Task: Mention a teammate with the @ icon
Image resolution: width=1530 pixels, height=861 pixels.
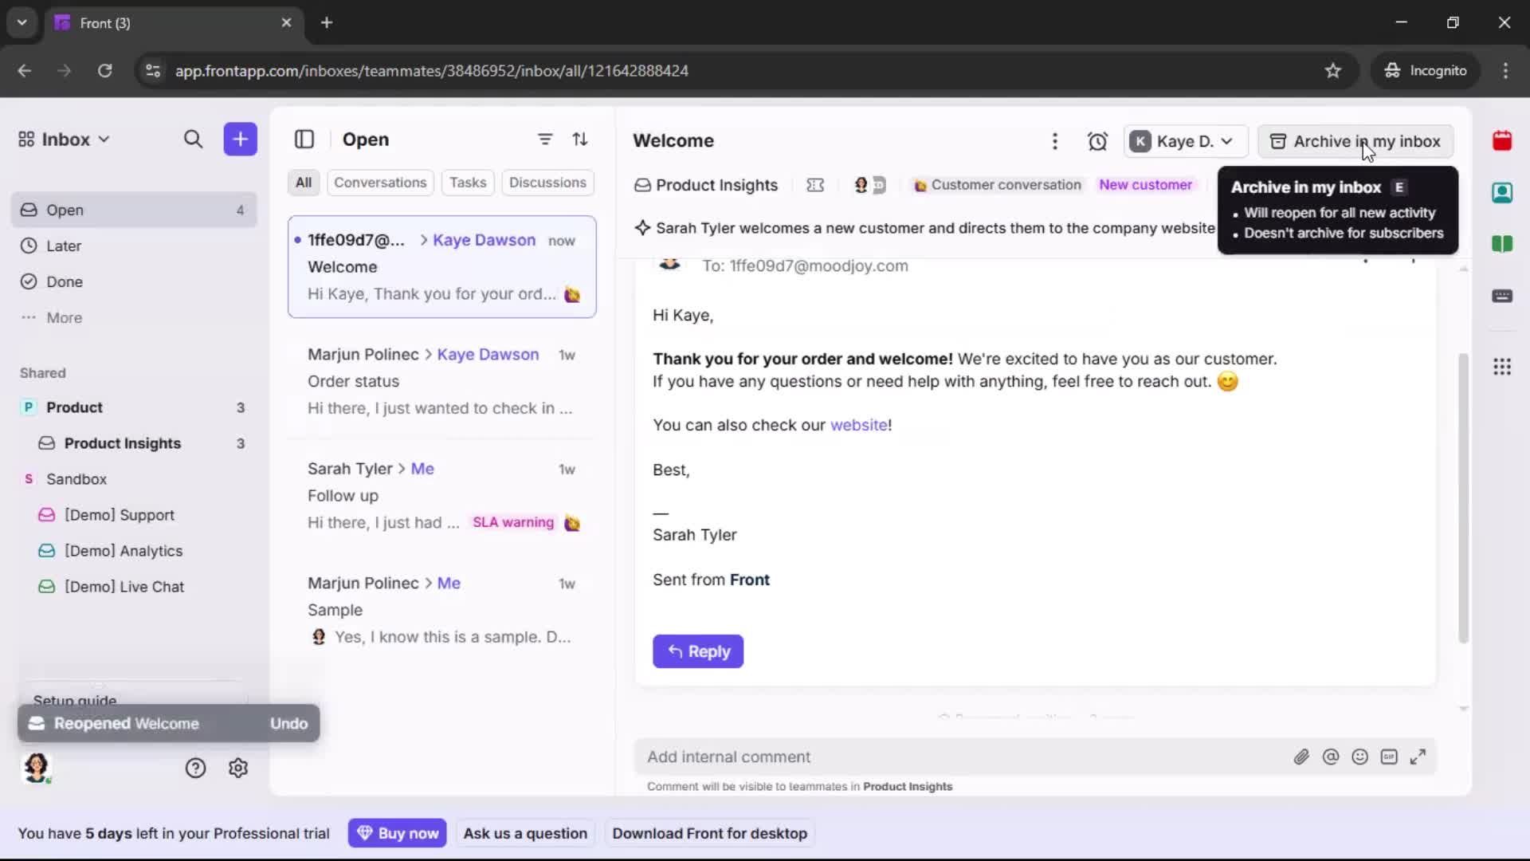Action: [1332, 757]
